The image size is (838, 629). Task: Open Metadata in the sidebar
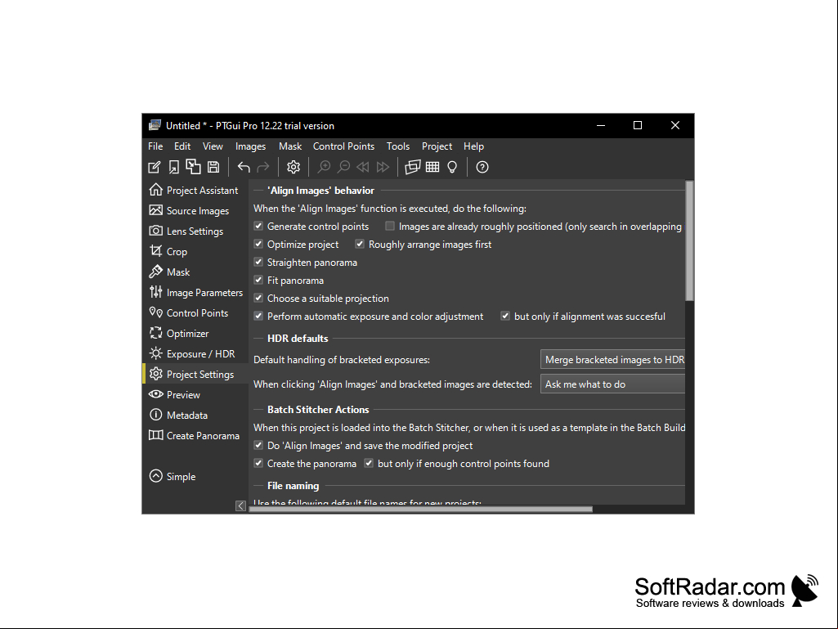pos(195,415)
